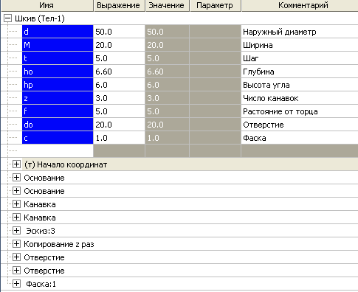Image resolution: width=358 pixels, height=292 pixels.
Task: Edit expression 20.0 in the do row
Action: [119, 125]
